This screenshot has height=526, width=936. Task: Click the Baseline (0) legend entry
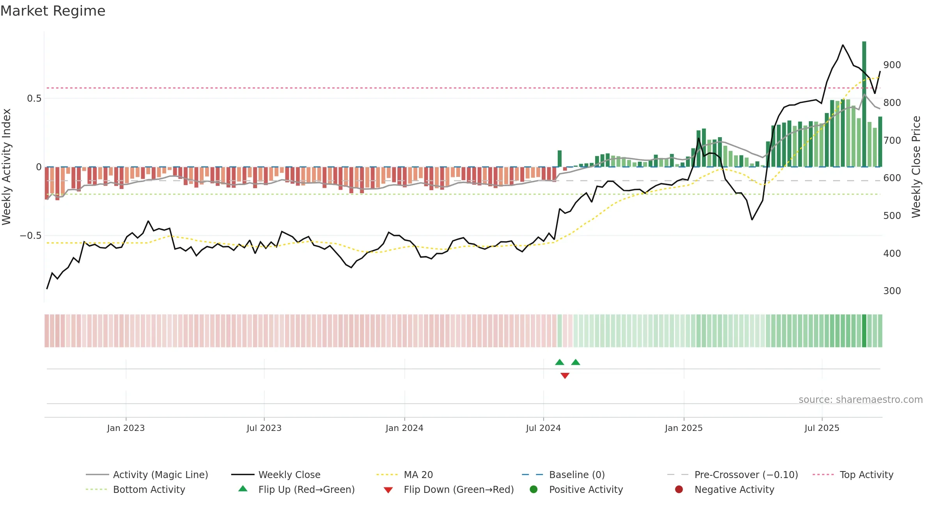[x=563, y=475]
